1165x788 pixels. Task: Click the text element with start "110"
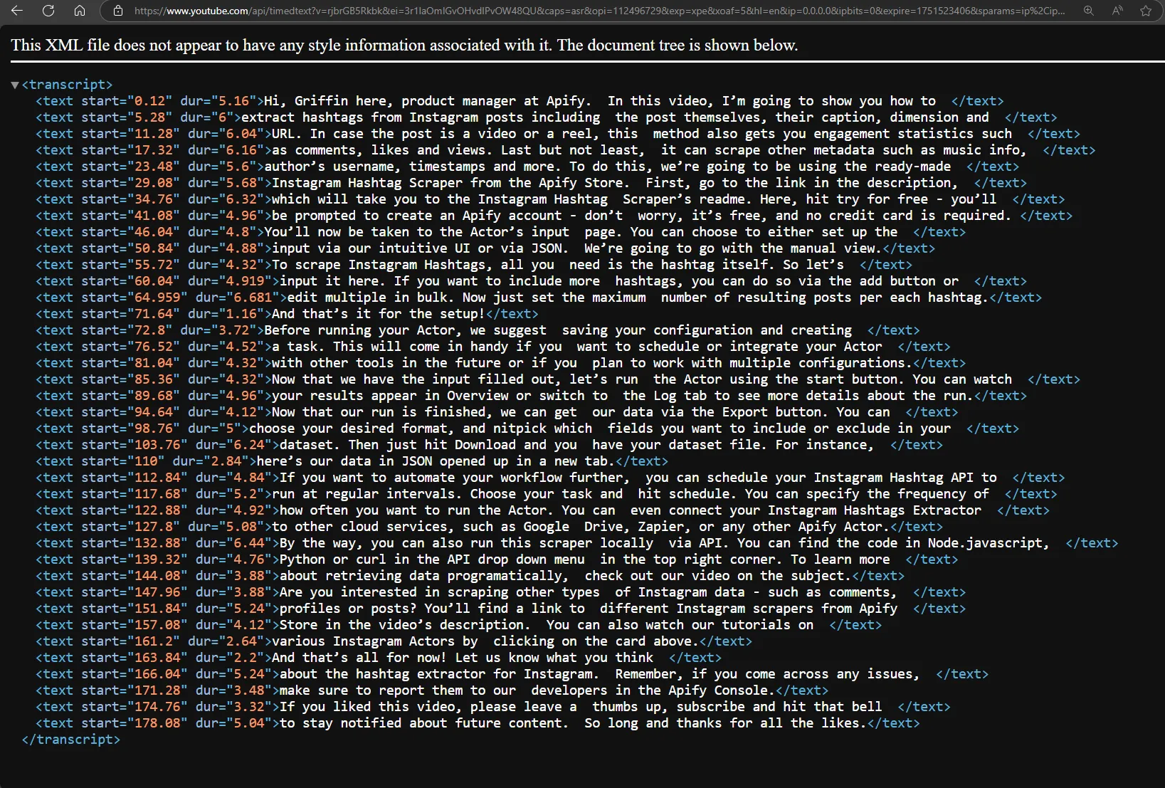[x=427, y=461]
